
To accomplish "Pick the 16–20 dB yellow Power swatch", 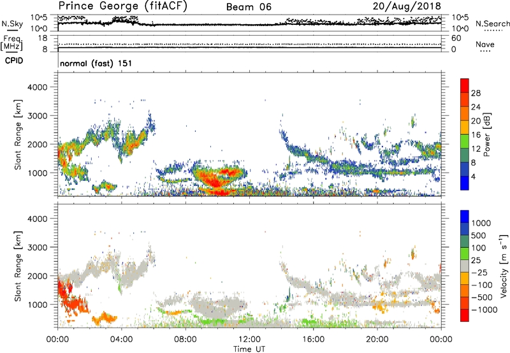I will pyautogui.click(x=465, y=127).
